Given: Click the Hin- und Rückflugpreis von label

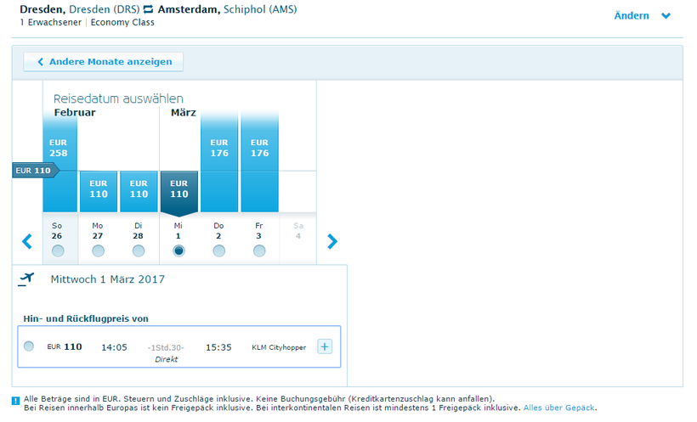Looking at the screenshot, I should [x=86, y=319].
